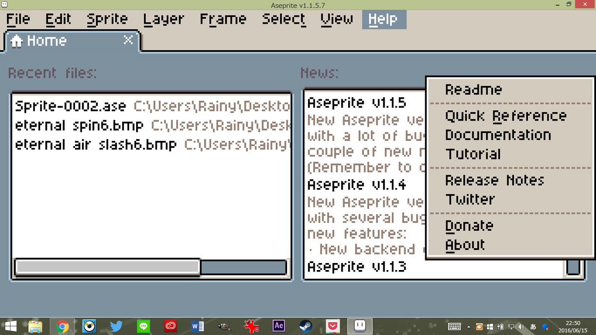Open recent file eternal air slash6.bmp

[151, 144]
